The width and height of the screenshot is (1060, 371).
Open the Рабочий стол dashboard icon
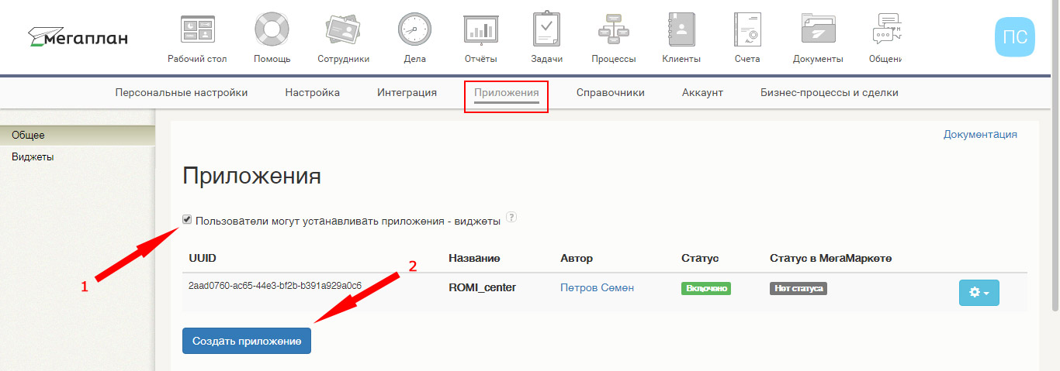click(197, 30)
